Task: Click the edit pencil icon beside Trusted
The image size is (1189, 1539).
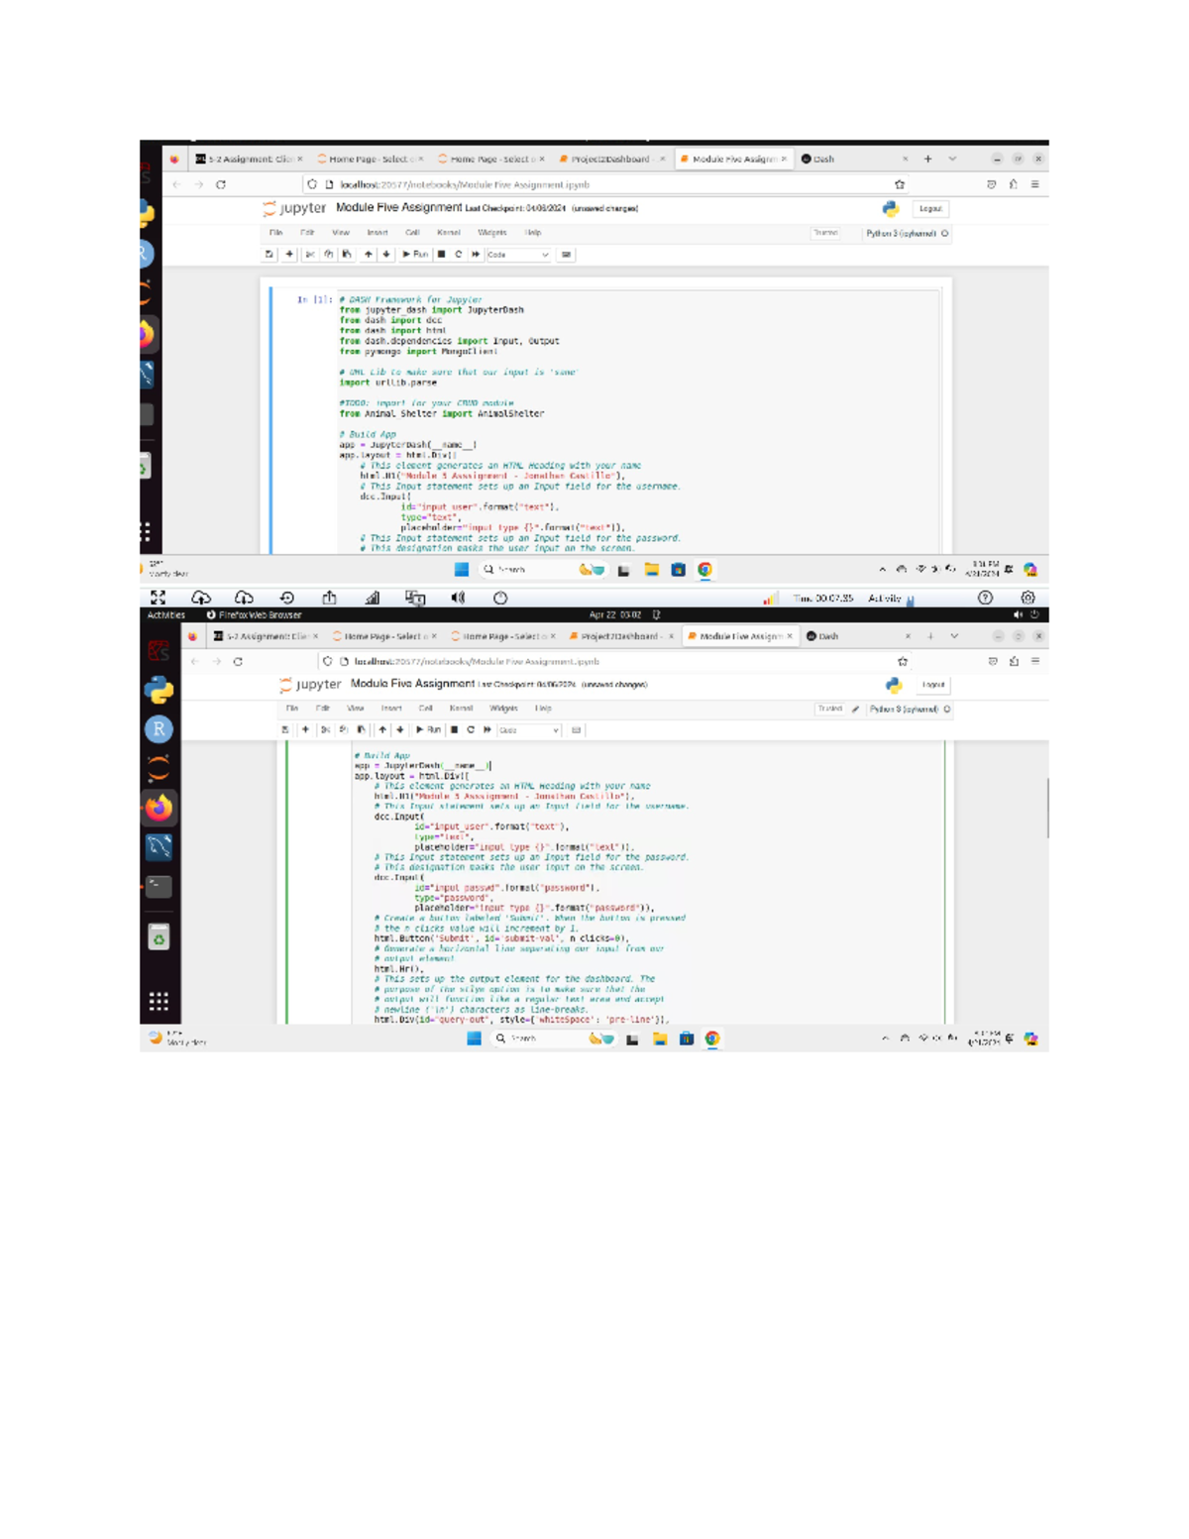Action: (x=855, y=710)
